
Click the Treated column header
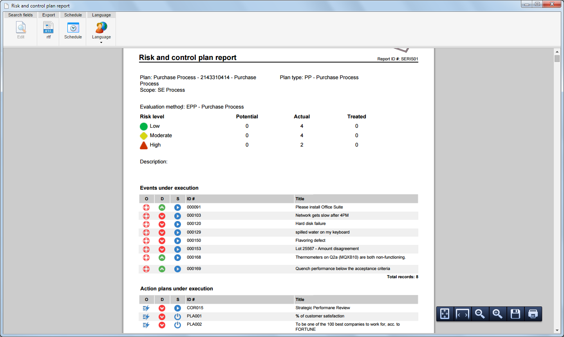(x=357, y=117)
